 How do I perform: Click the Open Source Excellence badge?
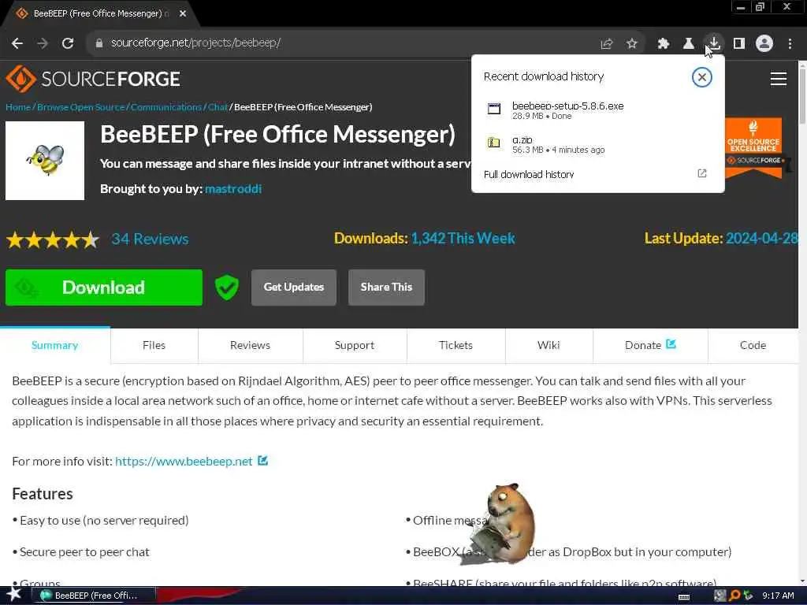[x=754, y=147]
